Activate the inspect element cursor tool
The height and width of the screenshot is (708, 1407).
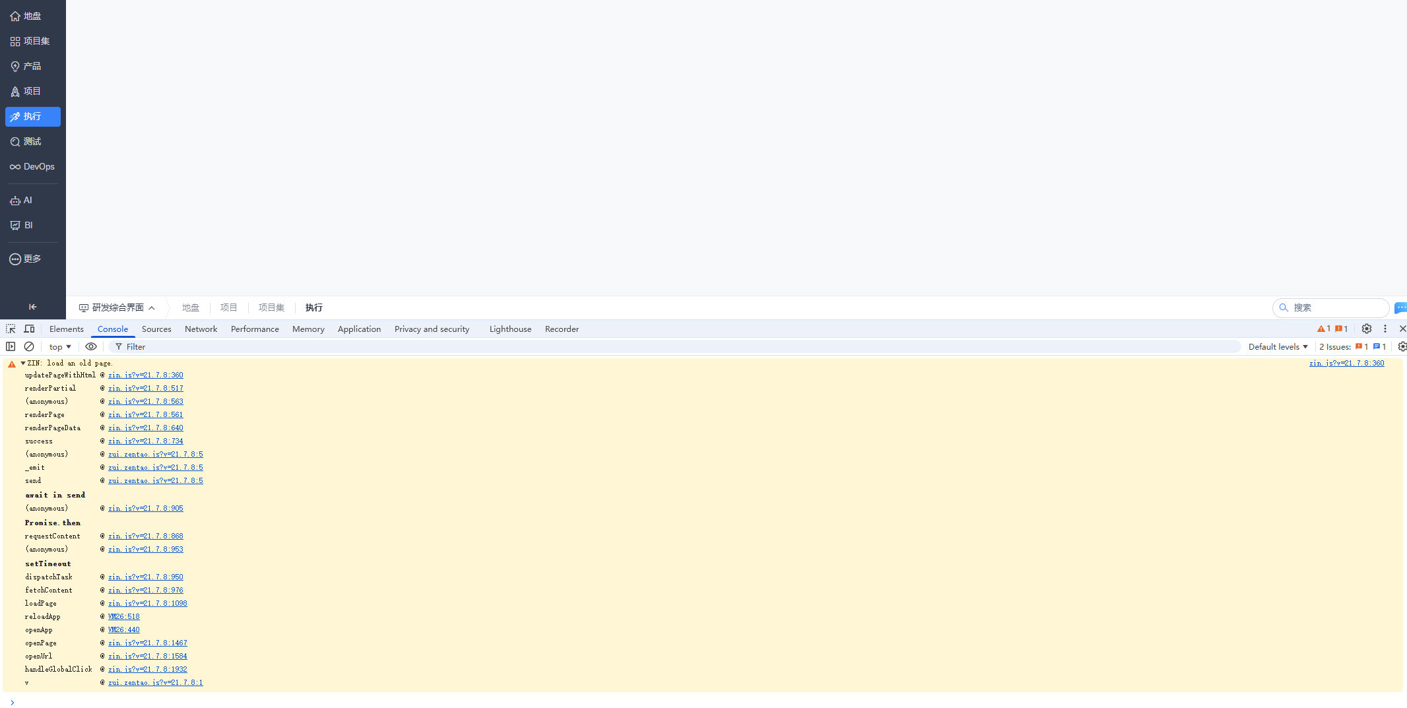[10, 329]
